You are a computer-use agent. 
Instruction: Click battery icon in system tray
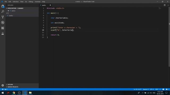[x=145, y=93]
